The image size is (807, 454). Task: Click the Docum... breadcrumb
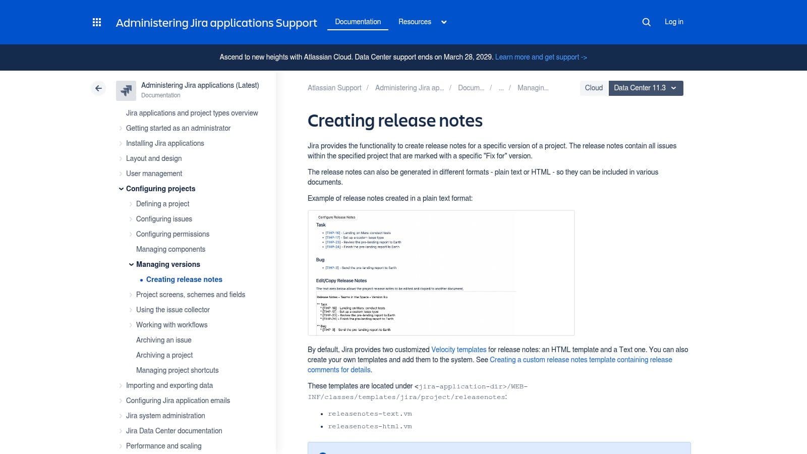(471, 88)
